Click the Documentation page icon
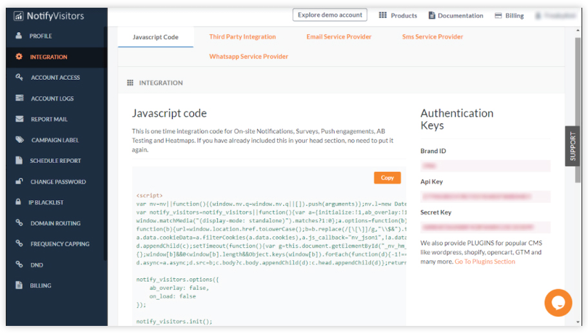588x333 pixels. pos(431,15)
